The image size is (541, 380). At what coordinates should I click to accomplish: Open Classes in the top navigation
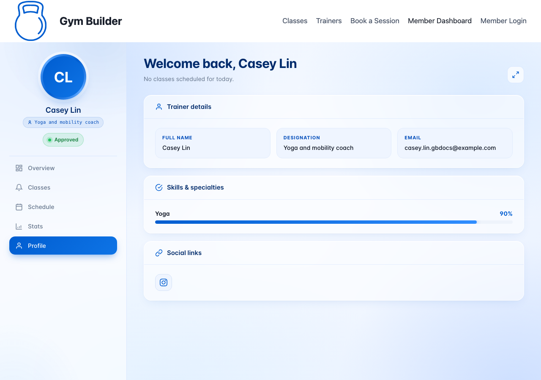295,21
